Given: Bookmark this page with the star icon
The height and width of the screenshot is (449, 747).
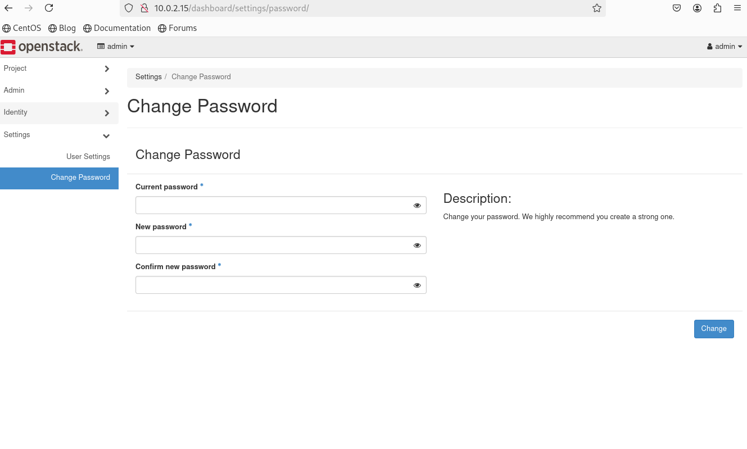Looking at the screenshot, I should pyautogui.click(x=596, y=8).
